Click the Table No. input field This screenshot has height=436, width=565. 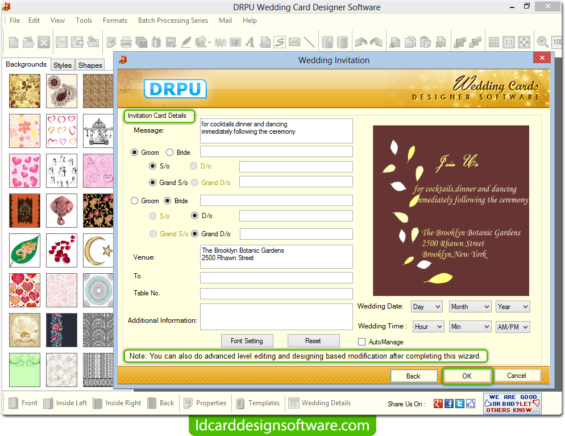[276, 294]
